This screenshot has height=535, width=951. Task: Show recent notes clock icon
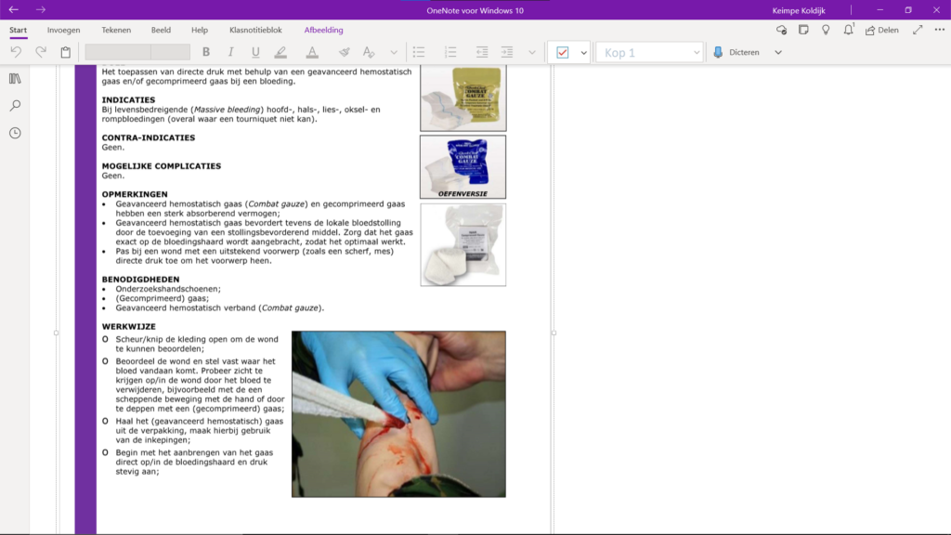click(x=15, y=133)
